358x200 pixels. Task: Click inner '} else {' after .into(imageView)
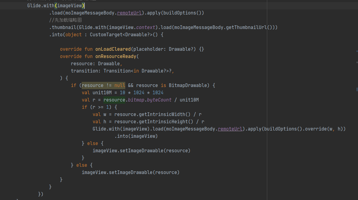[x=93, y=144]
